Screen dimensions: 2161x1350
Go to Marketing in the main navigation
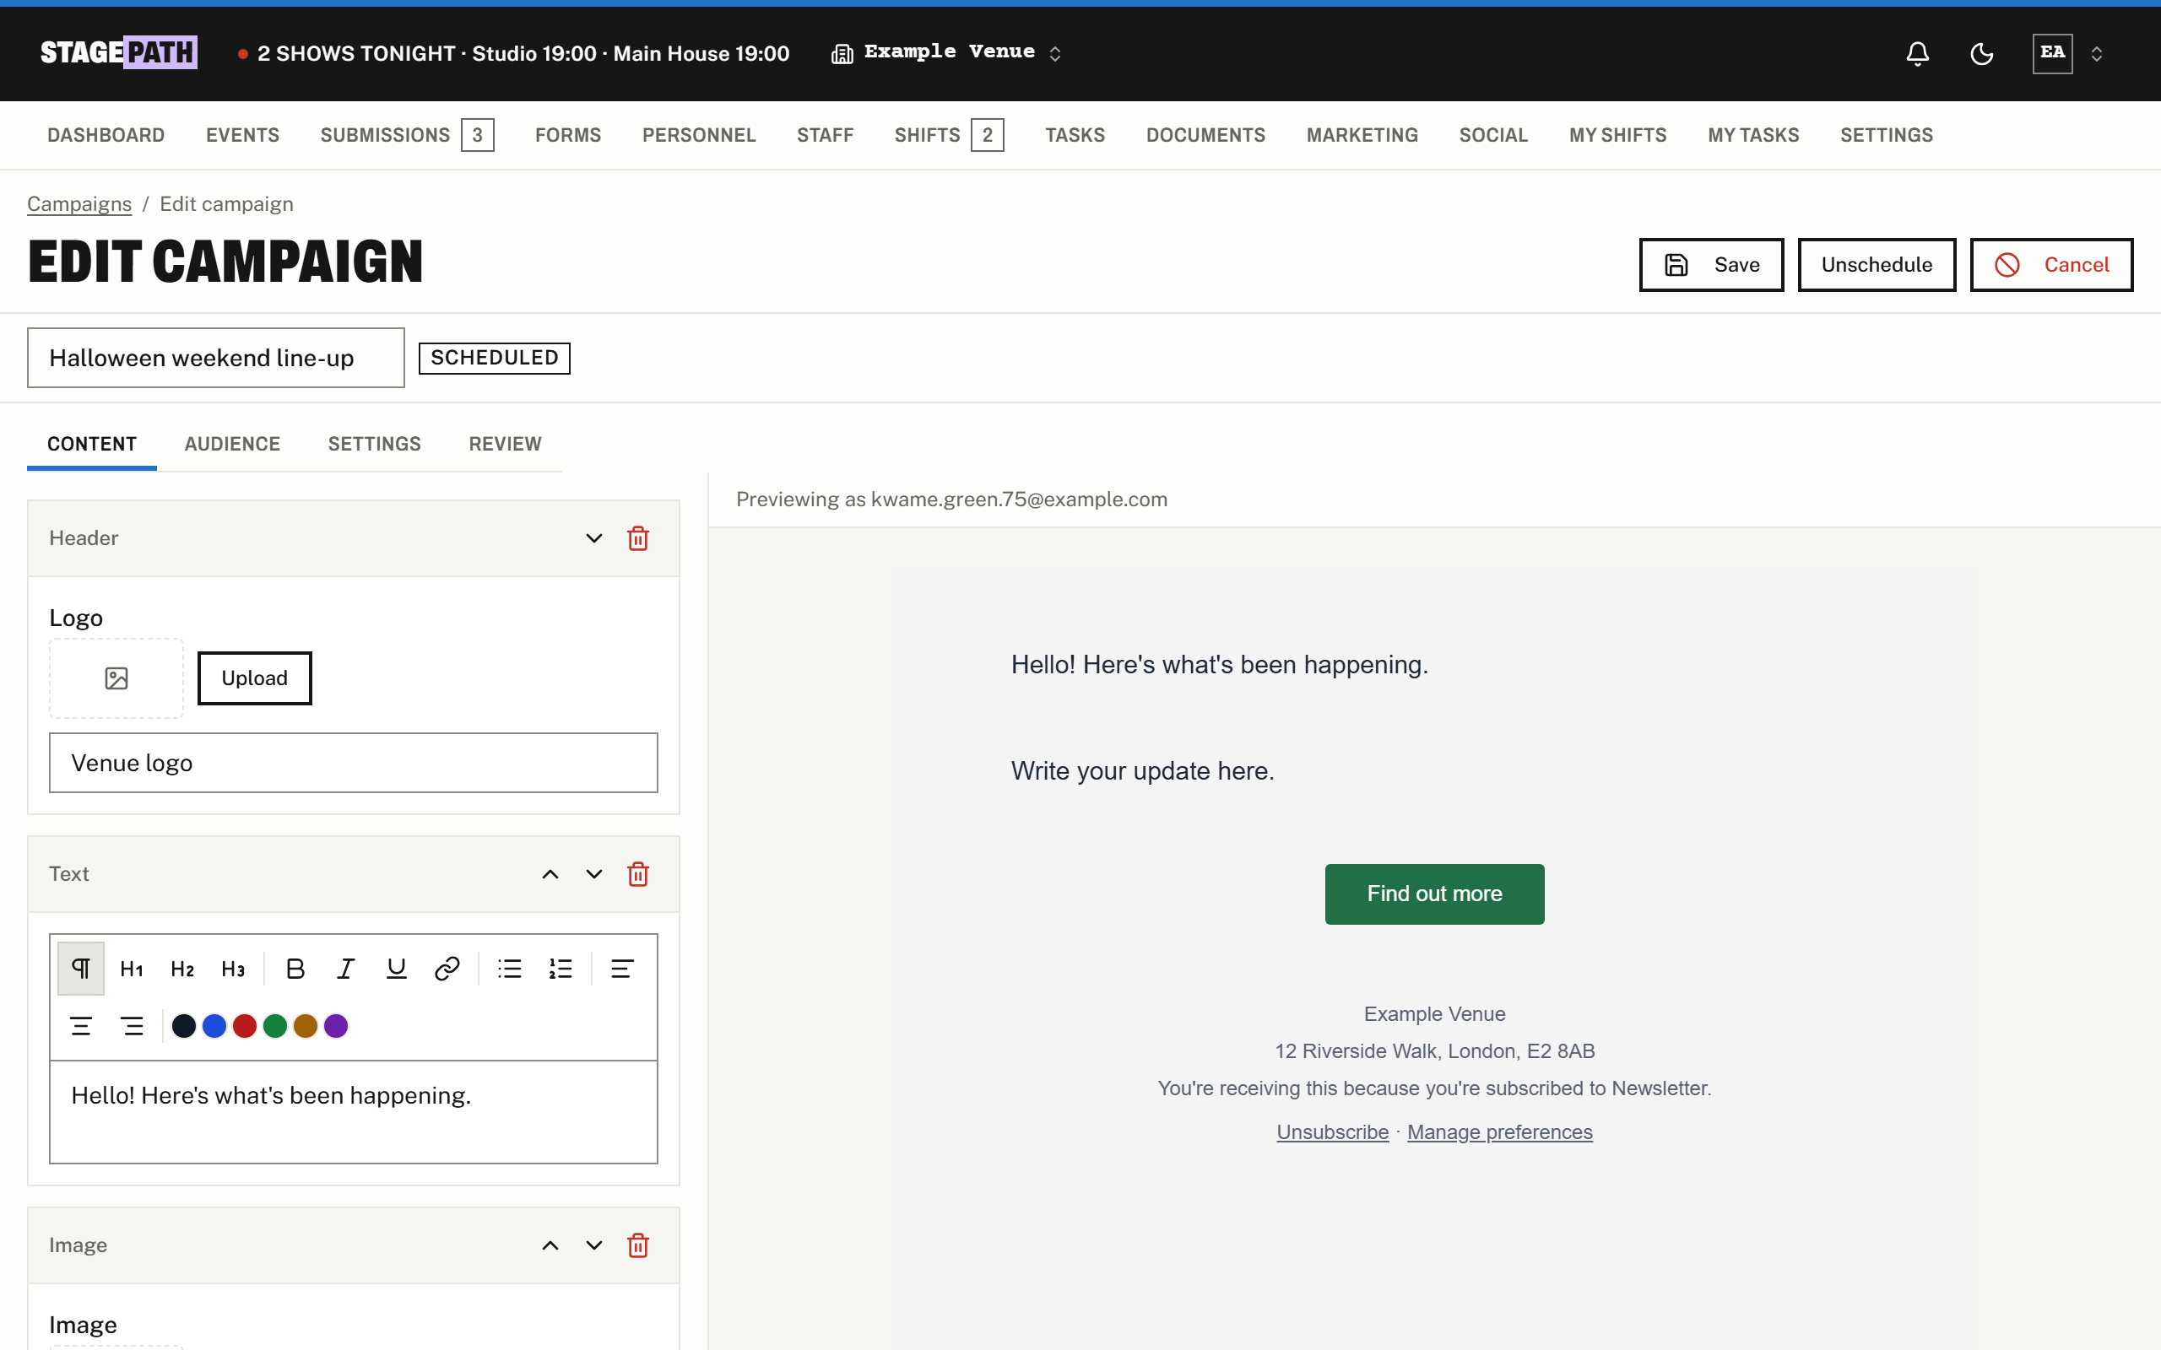[x=1362, y=135]
